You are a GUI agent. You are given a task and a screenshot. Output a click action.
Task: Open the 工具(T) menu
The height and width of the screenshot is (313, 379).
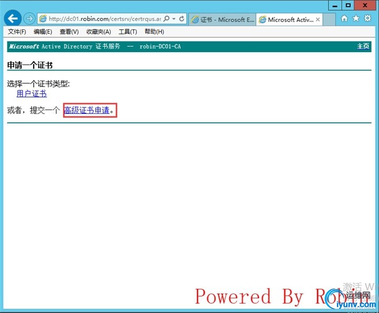(127, 32)
